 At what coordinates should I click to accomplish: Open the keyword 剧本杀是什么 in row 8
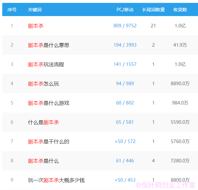tap(43, 161)
